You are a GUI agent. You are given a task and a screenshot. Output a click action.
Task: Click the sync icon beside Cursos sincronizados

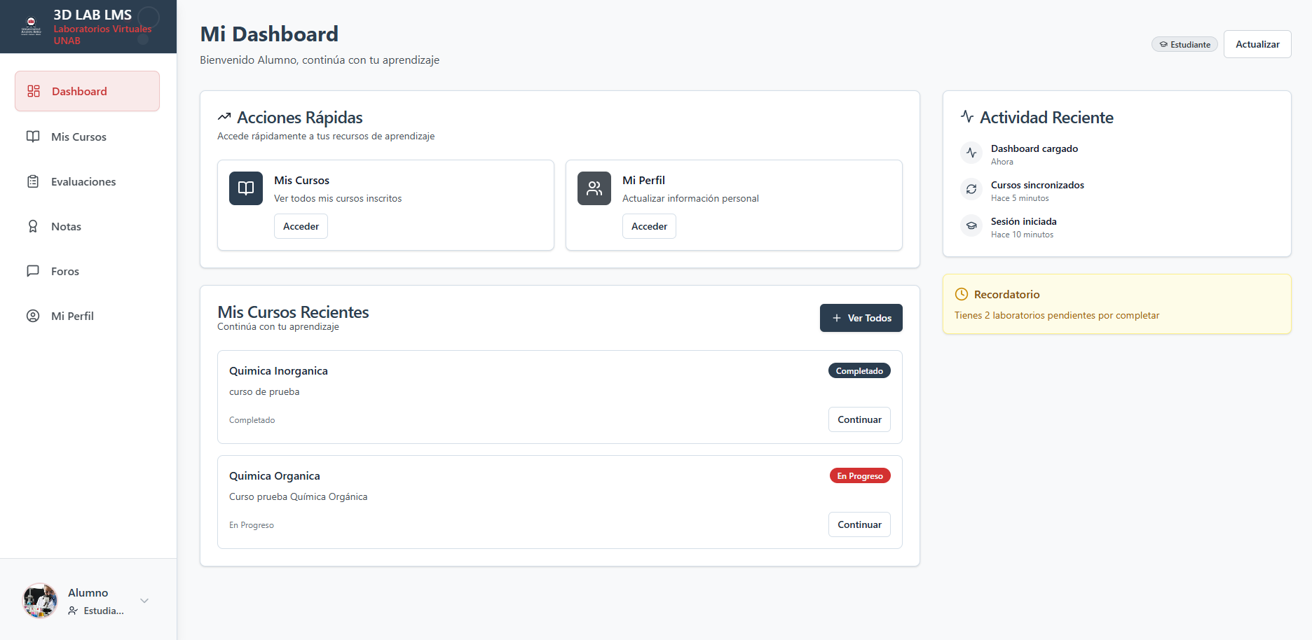coord(971,189)
